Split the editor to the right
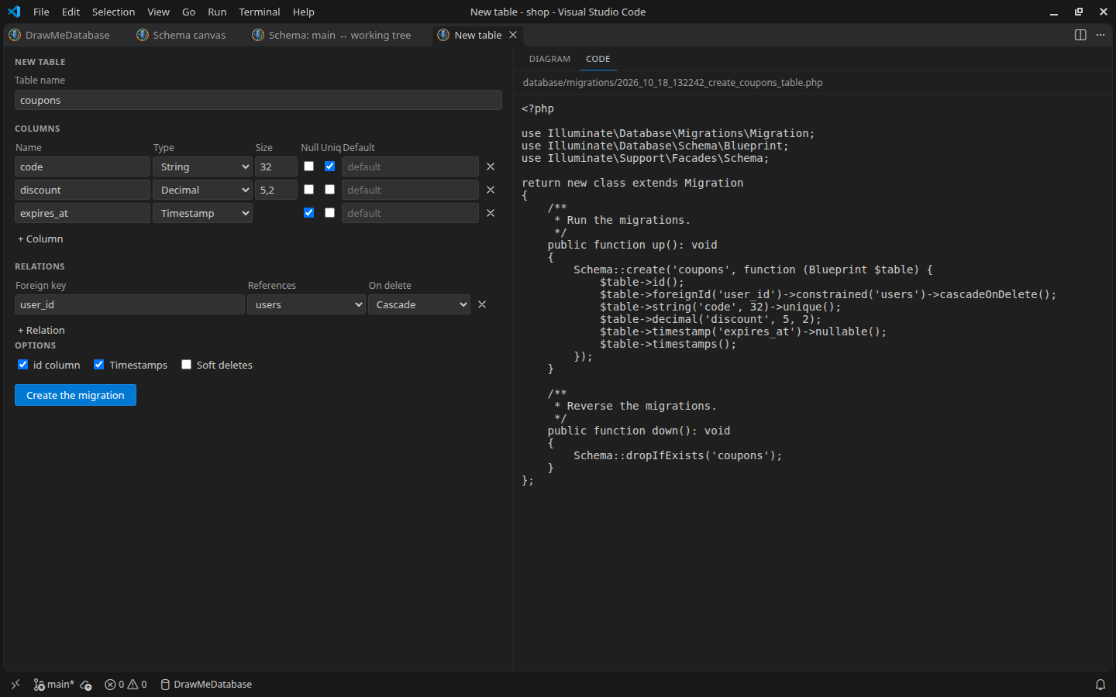Screen dimensions: 1116x697 [1080, 36]
